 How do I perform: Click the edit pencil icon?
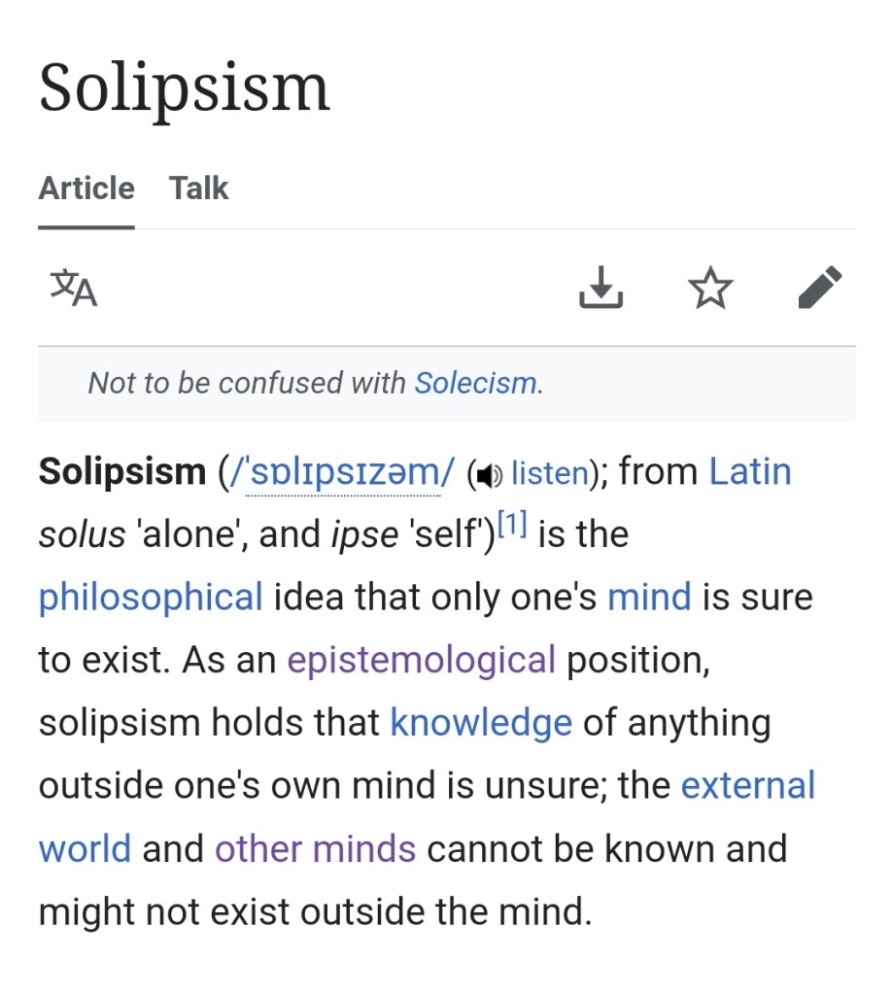[x=819, y=288]
